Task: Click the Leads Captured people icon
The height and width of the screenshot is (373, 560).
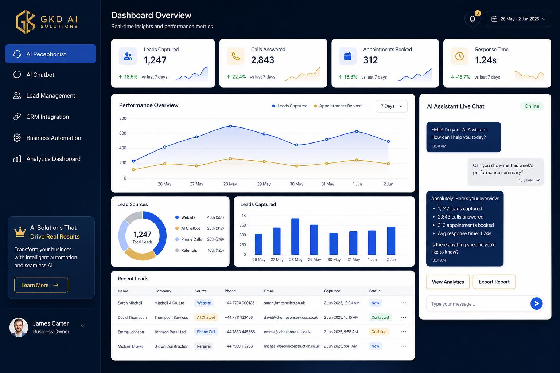Action: [128, 56]
